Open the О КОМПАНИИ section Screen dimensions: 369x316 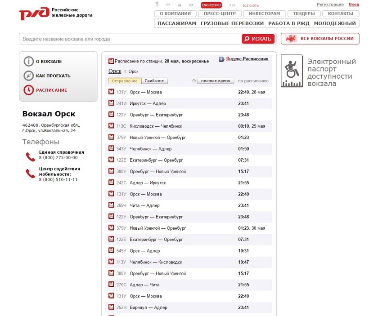(175, 13)
